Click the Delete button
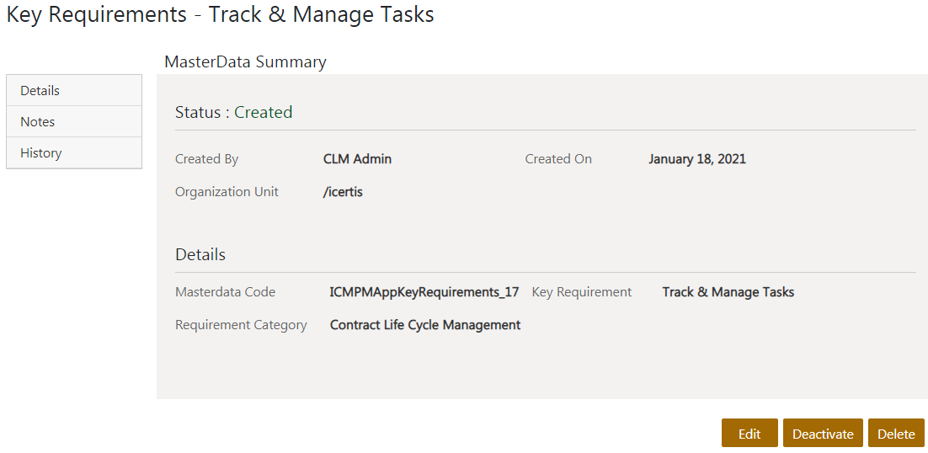The width and height of the screenshot is (928, 453). point(896,434)
